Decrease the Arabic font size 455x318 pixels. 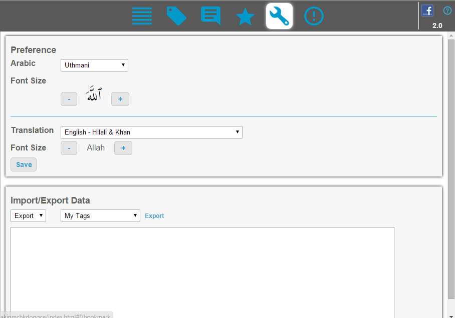[69, 99]
